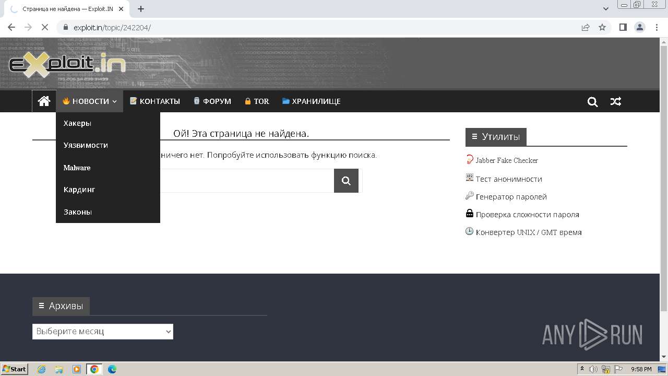The height and width of the screenshot is (376, 668).
Task: Open Проверка сложности пароля link
Action: click(527, 215)
